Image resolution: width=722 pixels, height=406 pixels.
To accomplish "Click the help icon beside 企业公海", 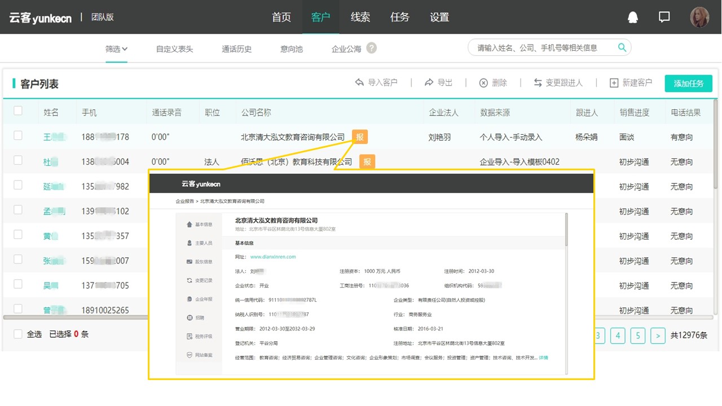I will pos(371,48).
